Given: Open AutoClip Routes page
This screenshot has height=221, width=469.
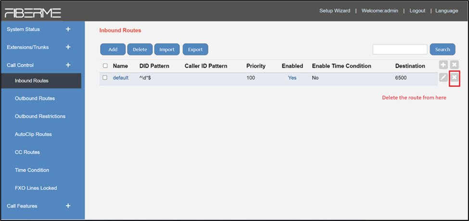Looking at the screenshot, I should (33, 134).
